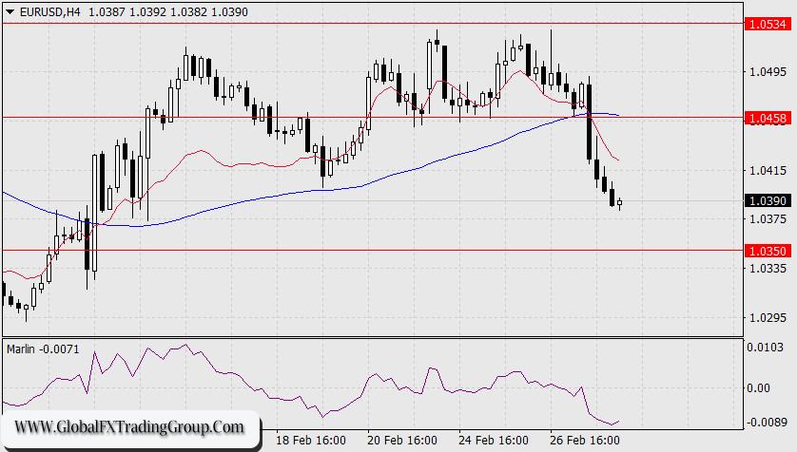Click the 24 Feb 16:00 time label
Screen dimensions: 797x452
(494, 440)
